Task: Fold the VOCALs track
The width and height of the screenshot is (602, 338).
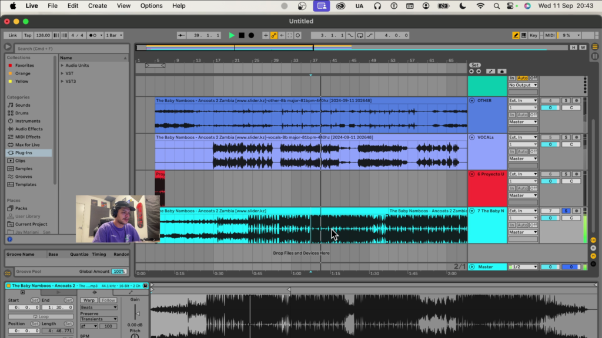Action: (x=472, y=137)
